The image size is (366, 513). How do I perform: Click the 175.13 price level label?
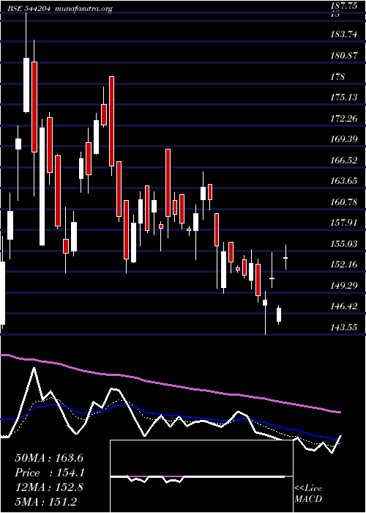pyautogui.click(x=343, y=97)
